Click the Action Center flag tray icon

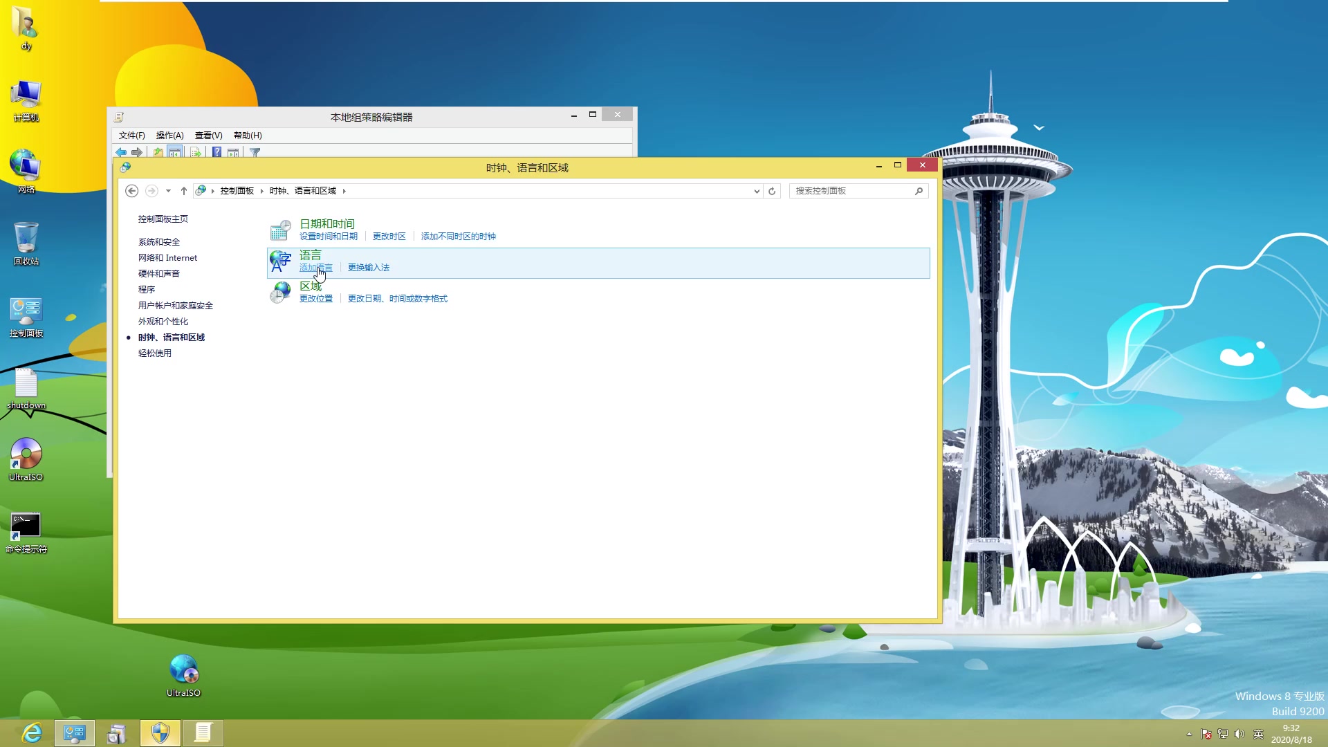(1206, 734)
